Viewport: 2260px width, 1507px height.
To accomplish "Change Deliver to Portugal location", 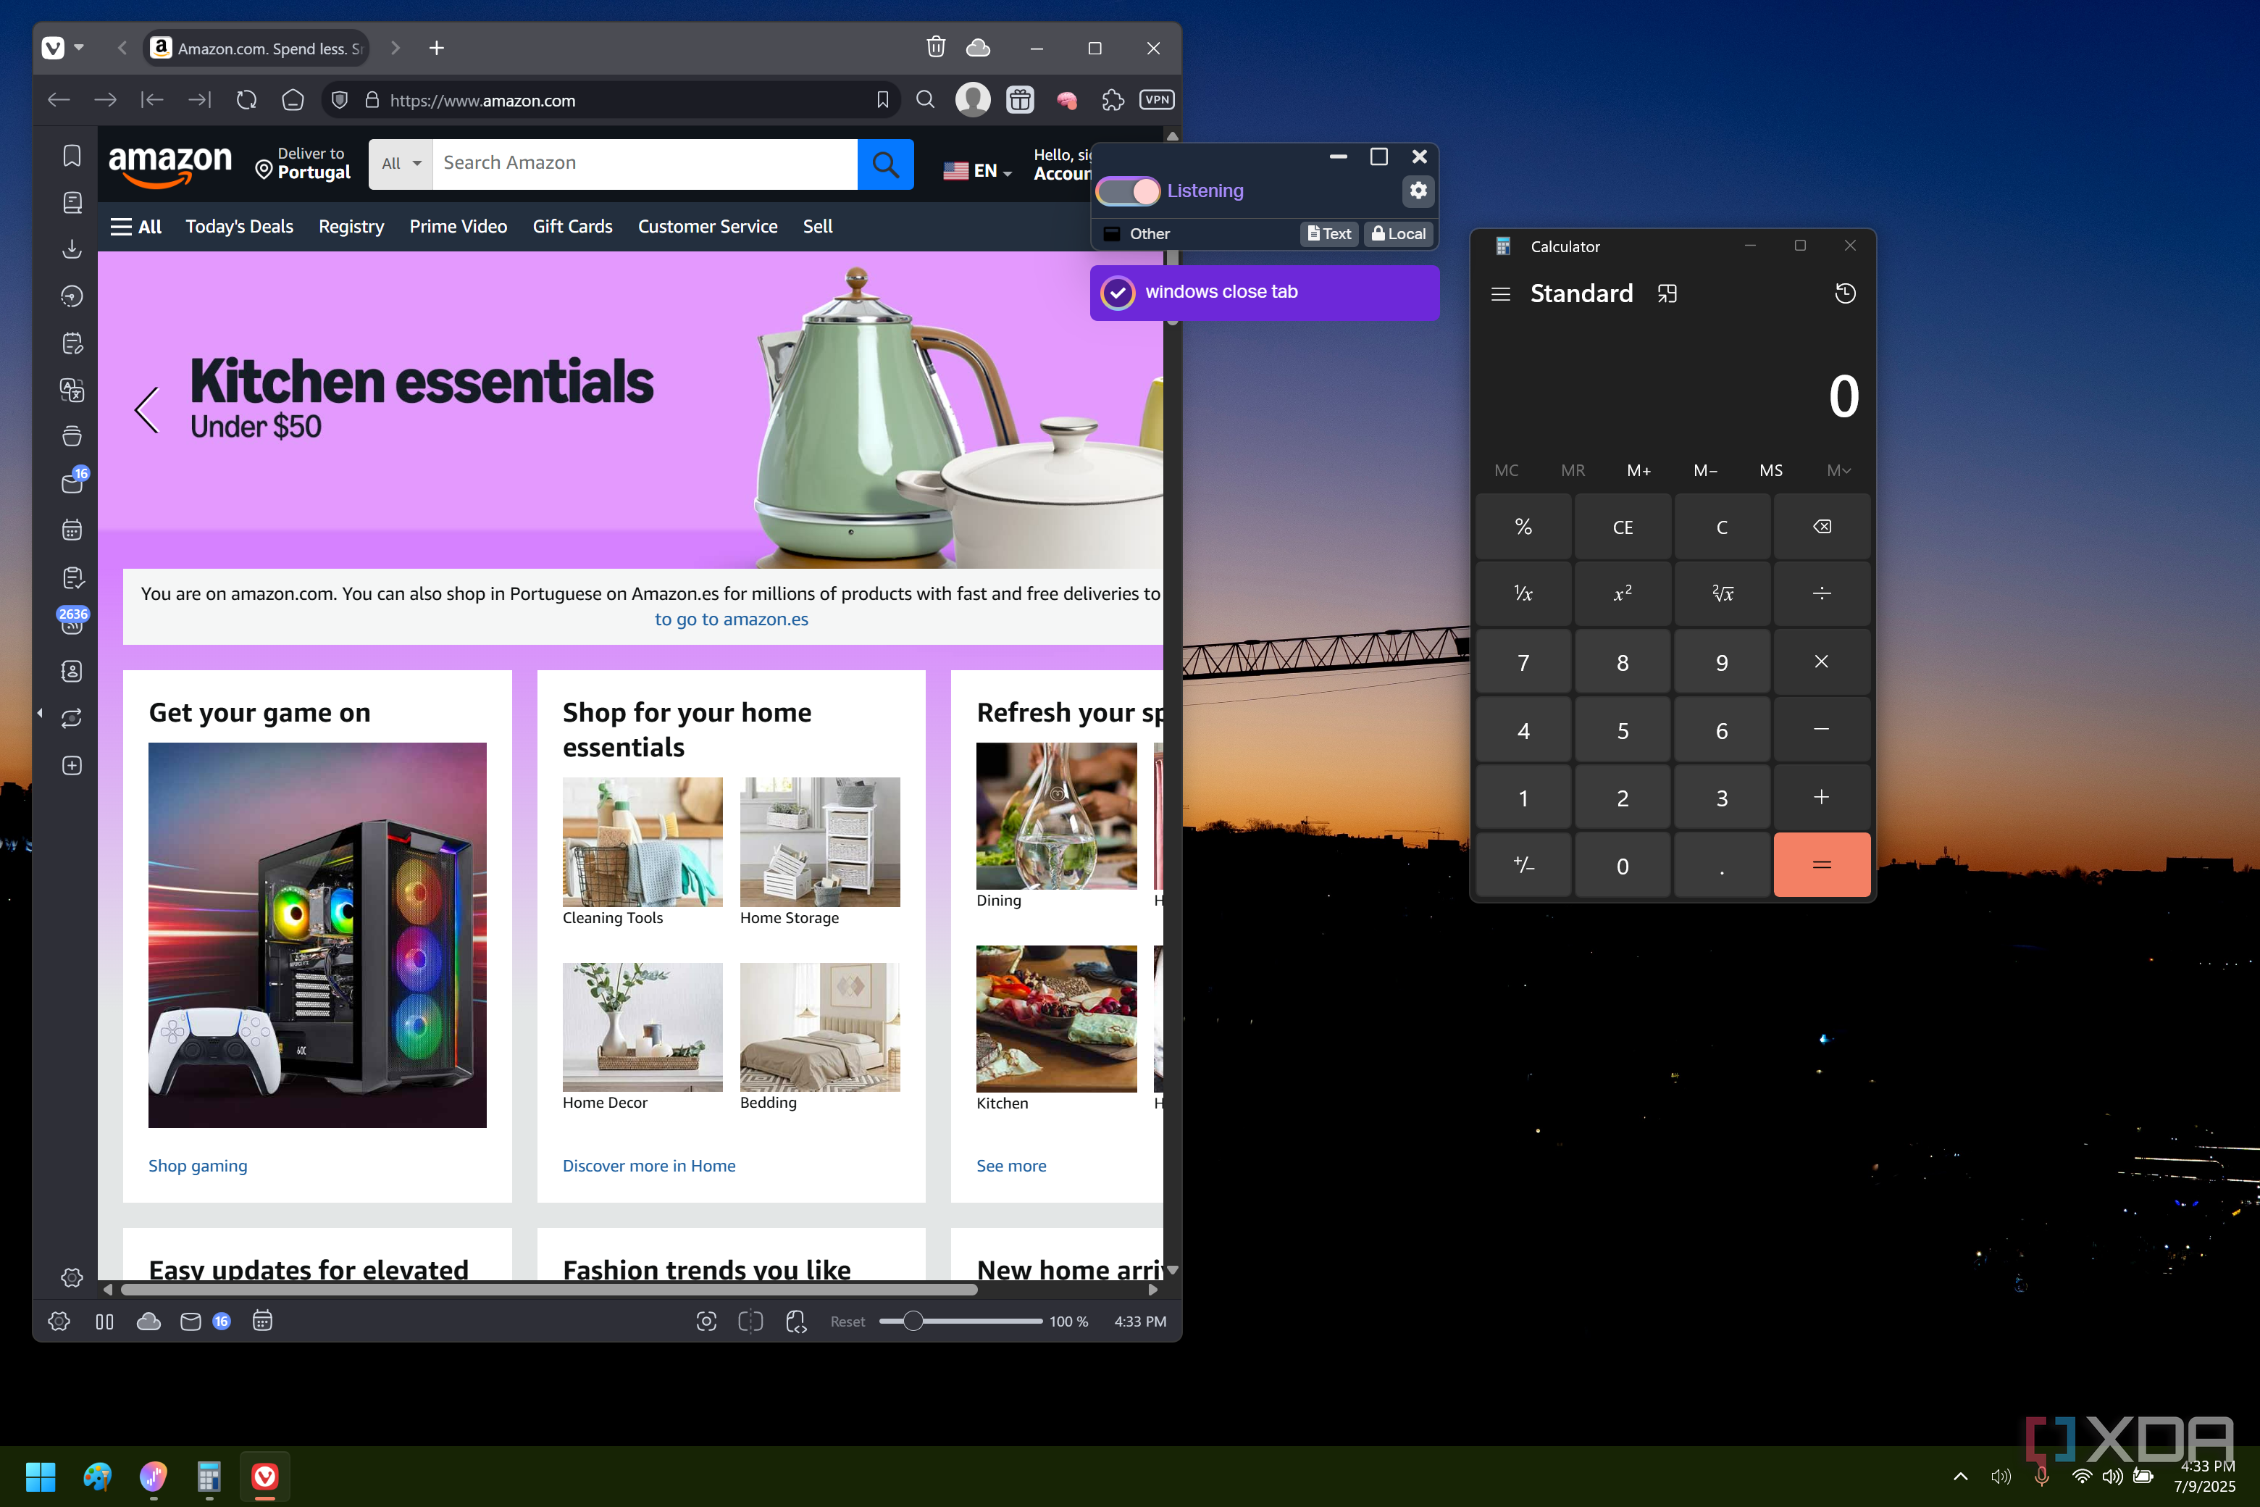I will (304, 164).
